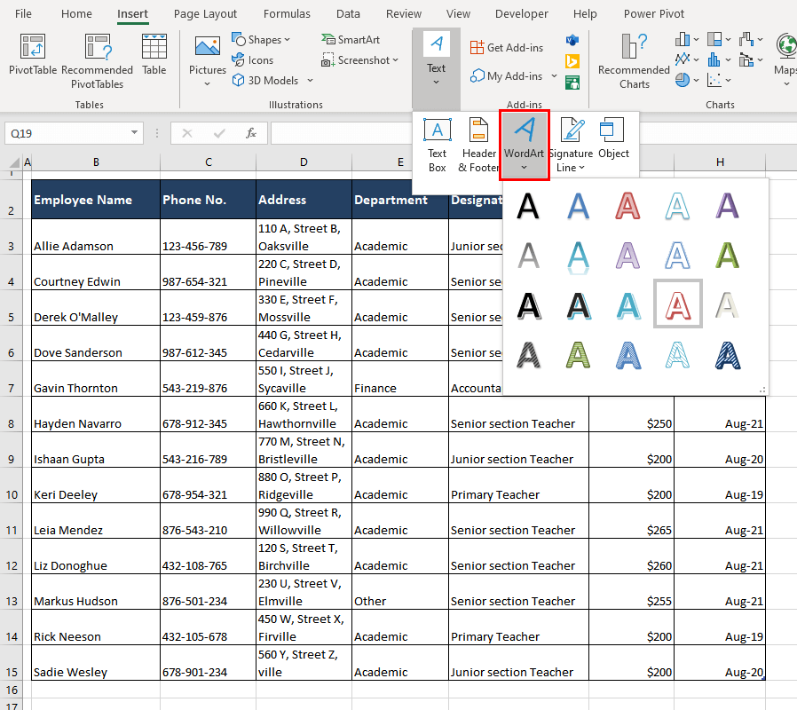Screen dimensions: 797x710
Task: Insert an Object
Action: click(613, 140)
